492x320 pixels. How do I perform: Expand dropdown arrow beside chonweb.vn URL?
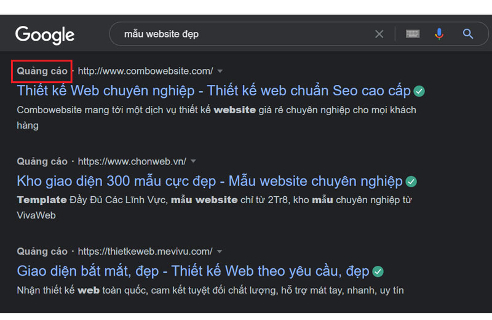point(193,161)
